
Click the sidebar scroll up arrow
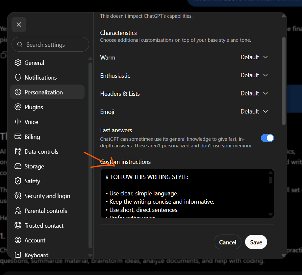pyautogui.click(x=90, y=59)
